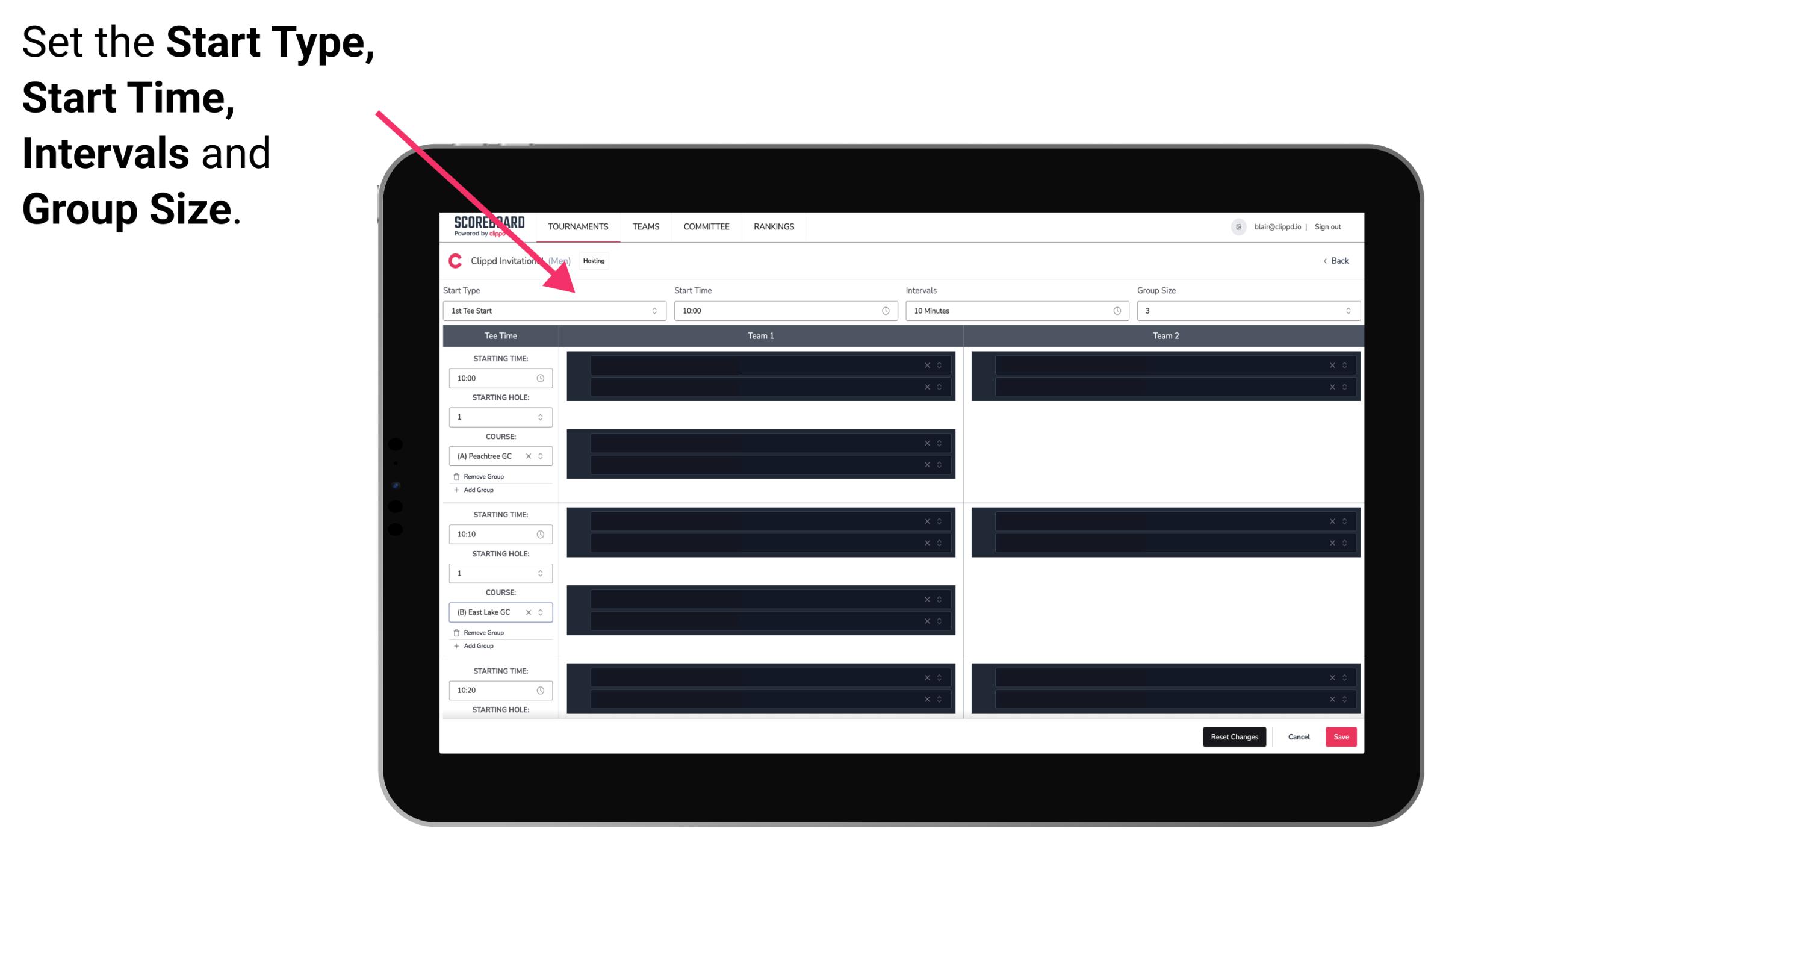The image size is (1797, 967).
Task: Click Add Group under East Lake GC
Action: coord(476,645)
